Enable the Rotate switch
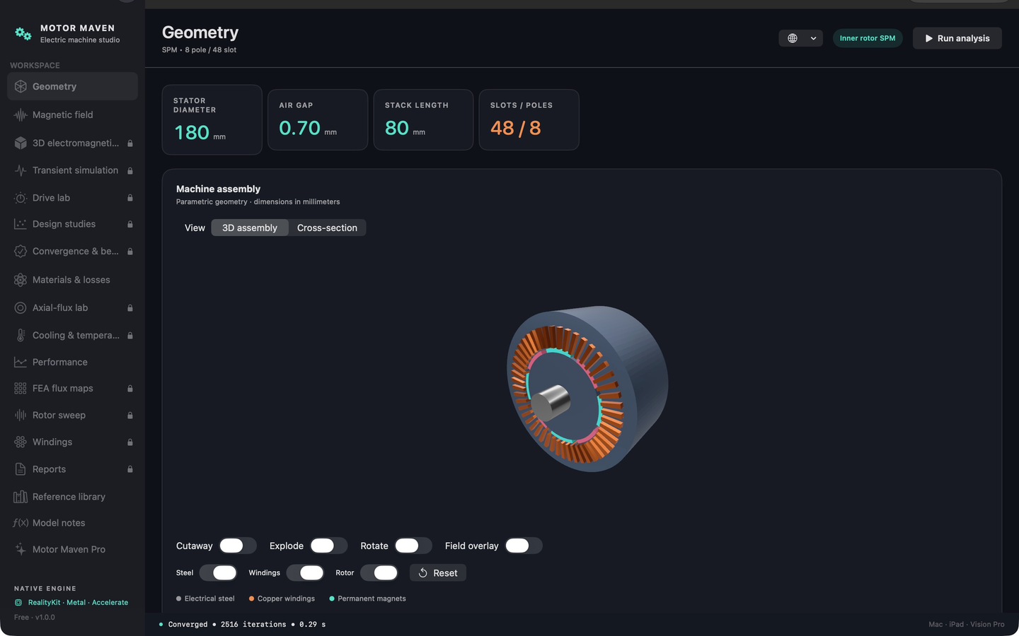 (x=413, y=546)
